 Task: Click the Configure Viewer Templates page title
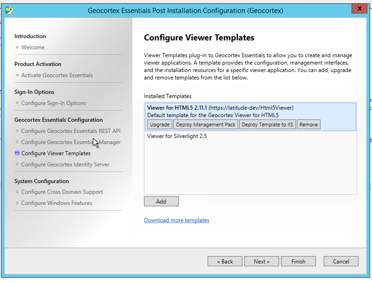tap(199, 38)
